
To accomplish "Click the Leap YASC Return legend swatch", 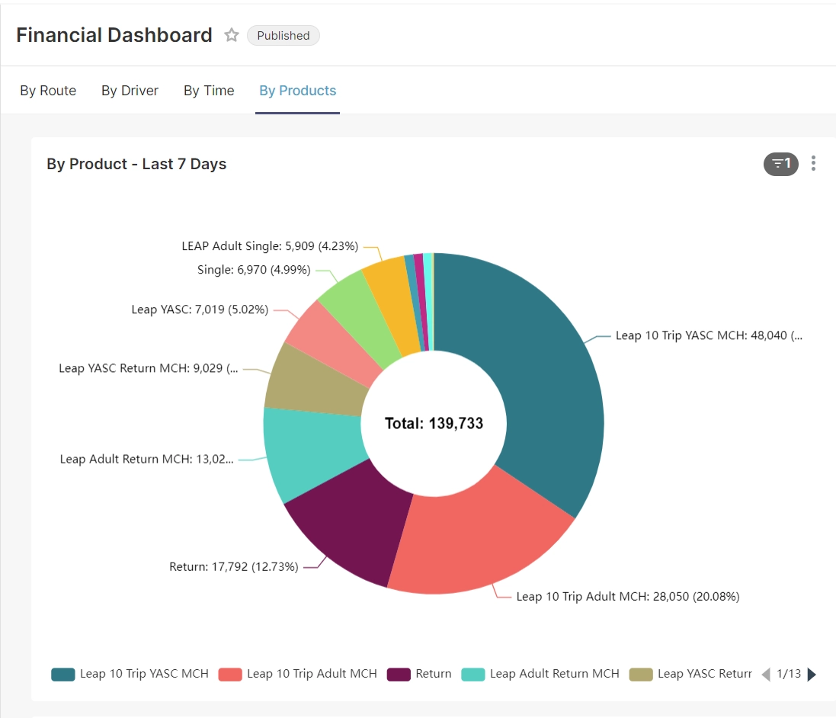I will pos(641,674).
